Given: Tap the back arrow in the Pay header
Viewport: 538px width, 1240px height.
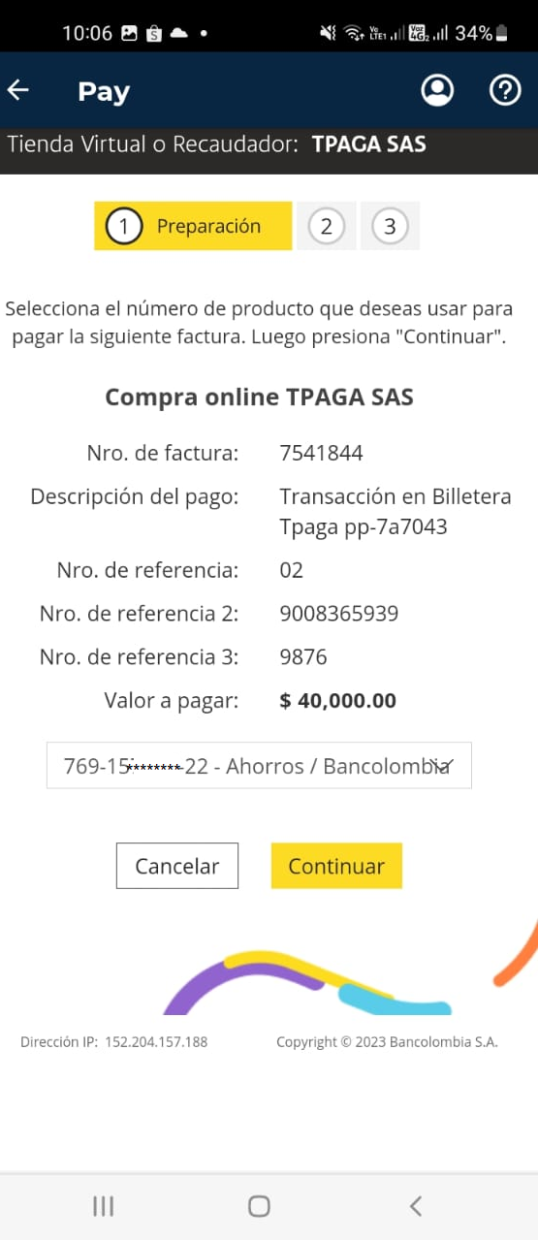Looking at the screenshot, I should pyautogui.click(x=18, y=90).
